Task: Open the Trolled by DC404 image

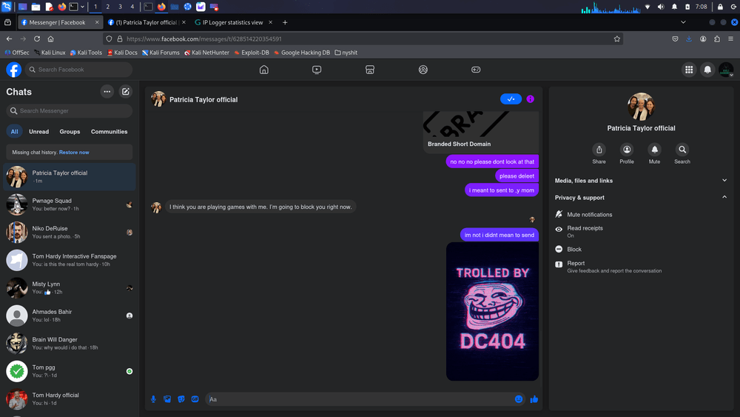Action: click(x=492, y=311)
